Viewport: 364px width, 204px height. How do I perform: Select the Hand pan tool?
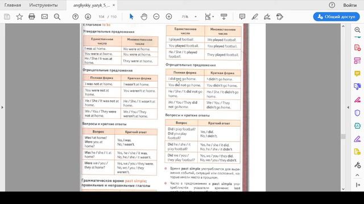pyautogui.click(x=144, y=16)
